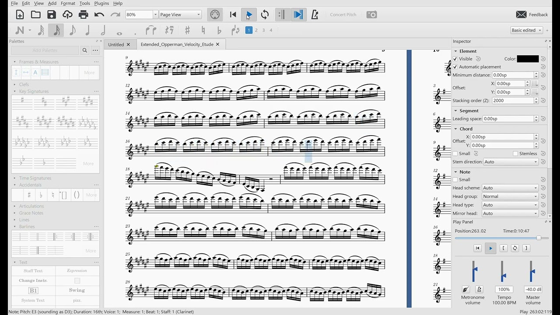Create a new score with toolbar icon
The height and width of the screenshot is (315, 560).
pos(20,14)
